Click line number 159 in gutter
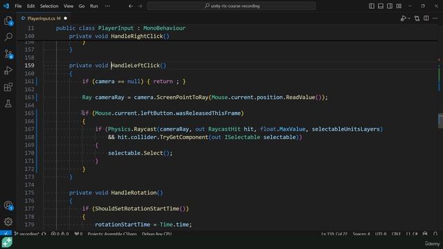 tap(29, 66)
